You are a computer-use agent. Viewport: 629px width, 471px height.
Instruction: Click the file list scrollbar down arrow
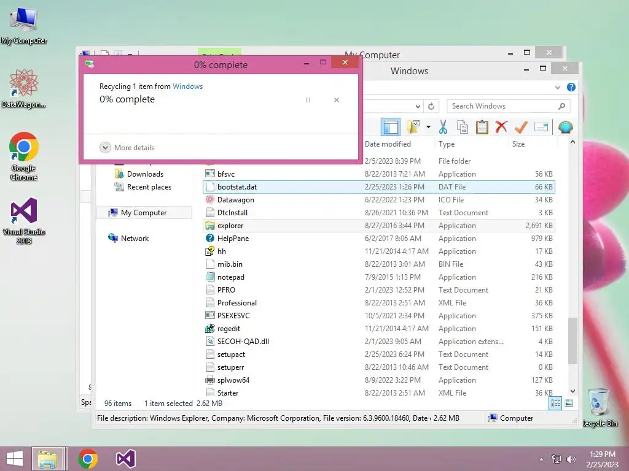click(x=573, y=391)
